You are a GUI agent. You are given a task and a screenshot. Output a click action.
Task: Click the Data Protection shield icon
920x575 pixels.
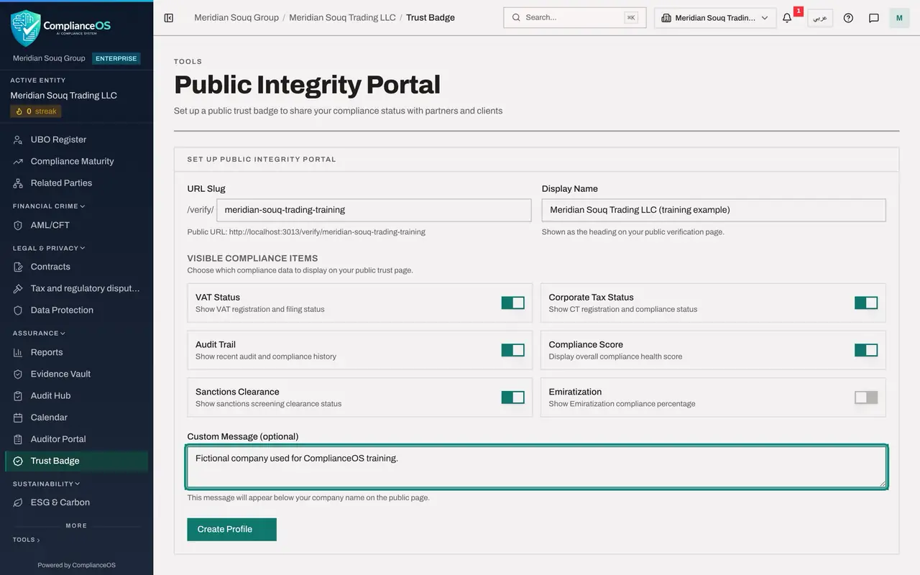[x=18, y=310]
